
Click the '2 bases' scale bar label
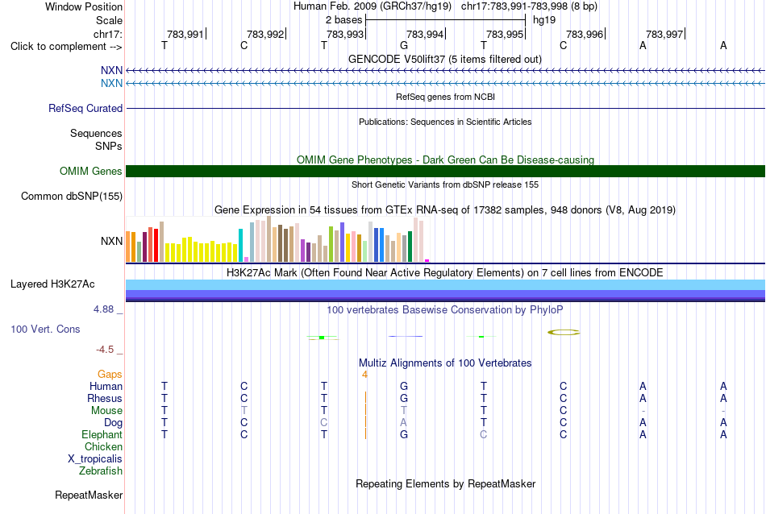[344, 20]
